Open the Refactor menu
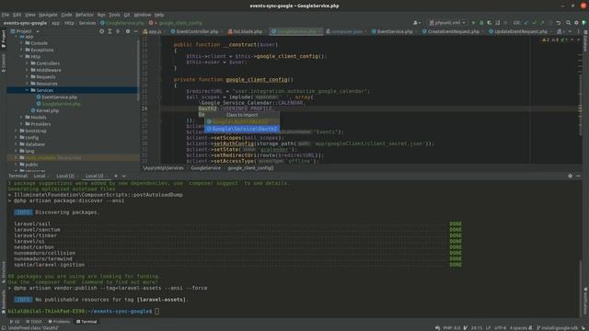The height and width of the screenshot is (331, 589). tap(85, 15)
